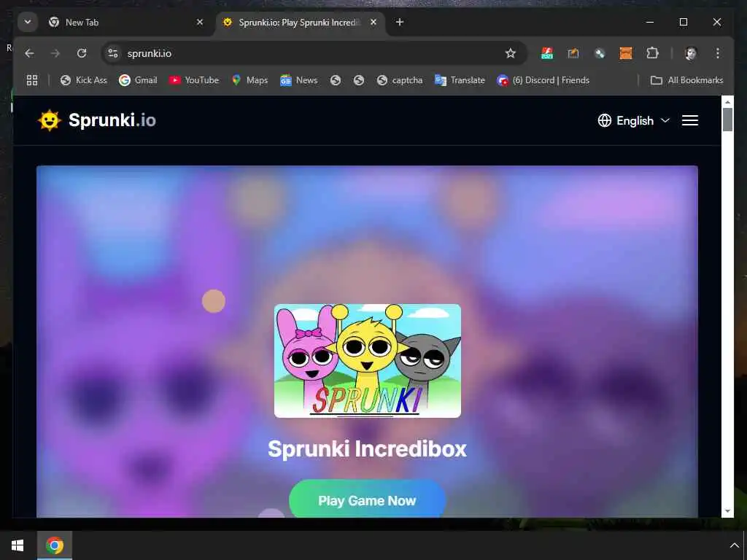Reload the current page

(x=82, y=53)
